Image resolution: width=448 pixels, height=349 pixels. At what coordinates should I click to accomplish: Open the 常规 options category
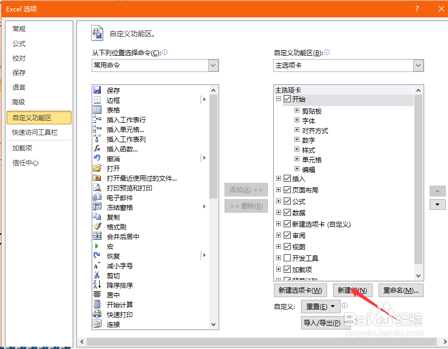pyautogui.click(x=19, y=29)
